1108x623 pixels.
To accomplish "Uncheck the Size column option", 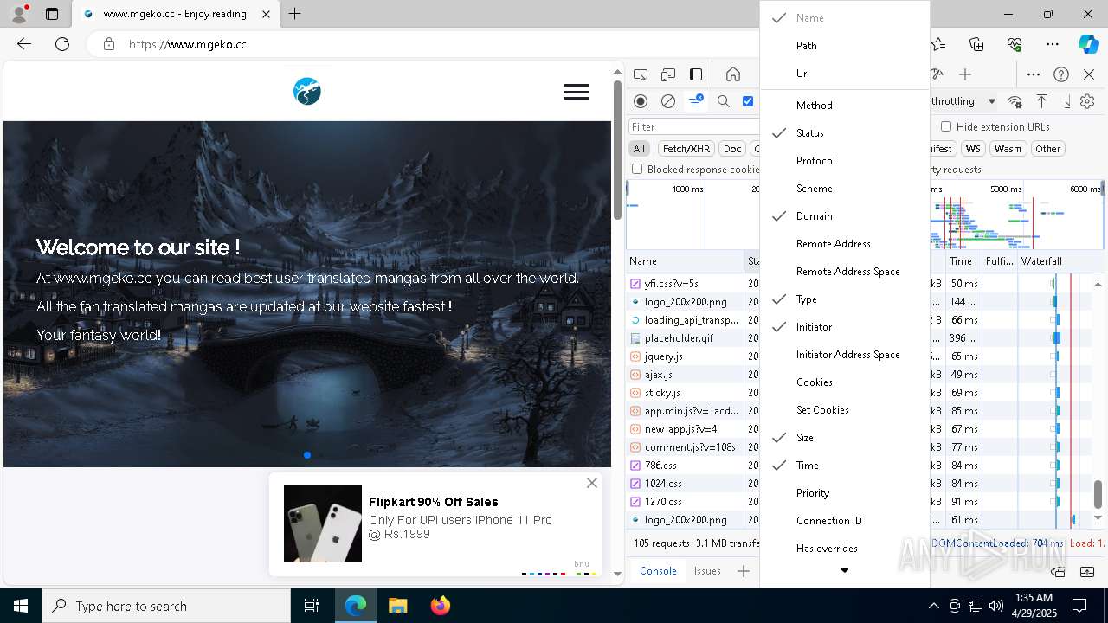I will point(845,438).
